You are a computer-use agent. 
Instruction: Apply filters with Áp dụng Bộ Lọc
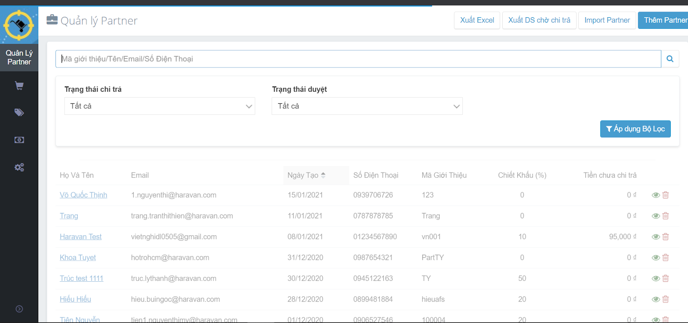click(635, 129)
